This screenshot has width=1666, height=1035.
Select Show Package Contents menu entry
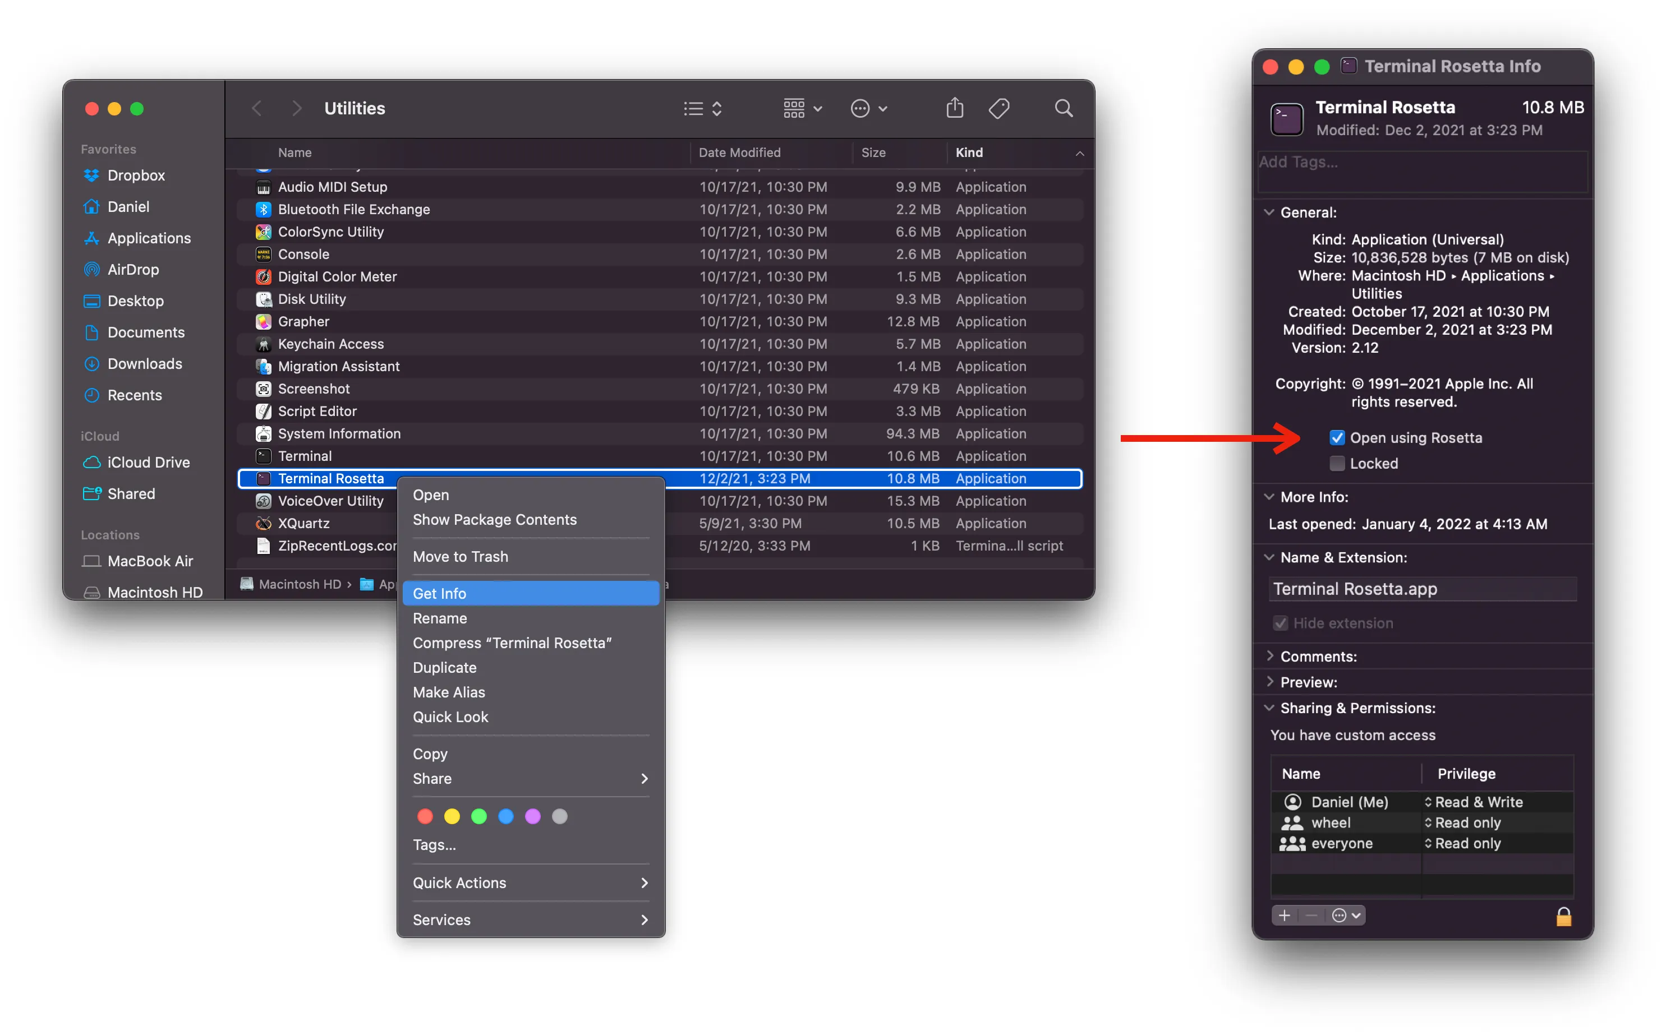[494, 520]
